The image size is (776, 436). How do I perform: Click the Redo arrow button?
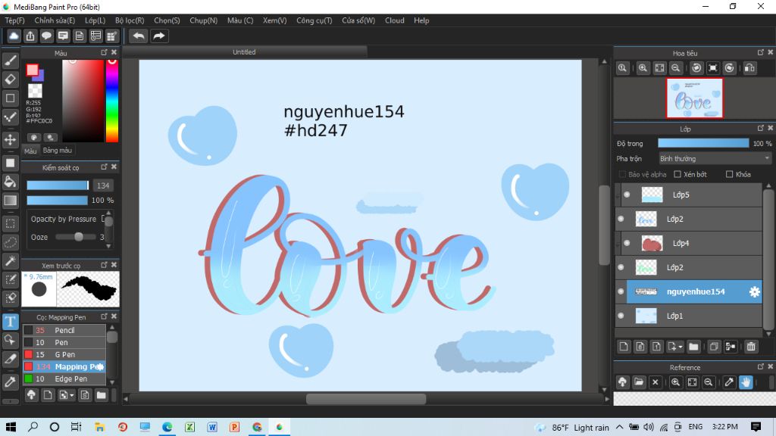[x=159, y=36]
